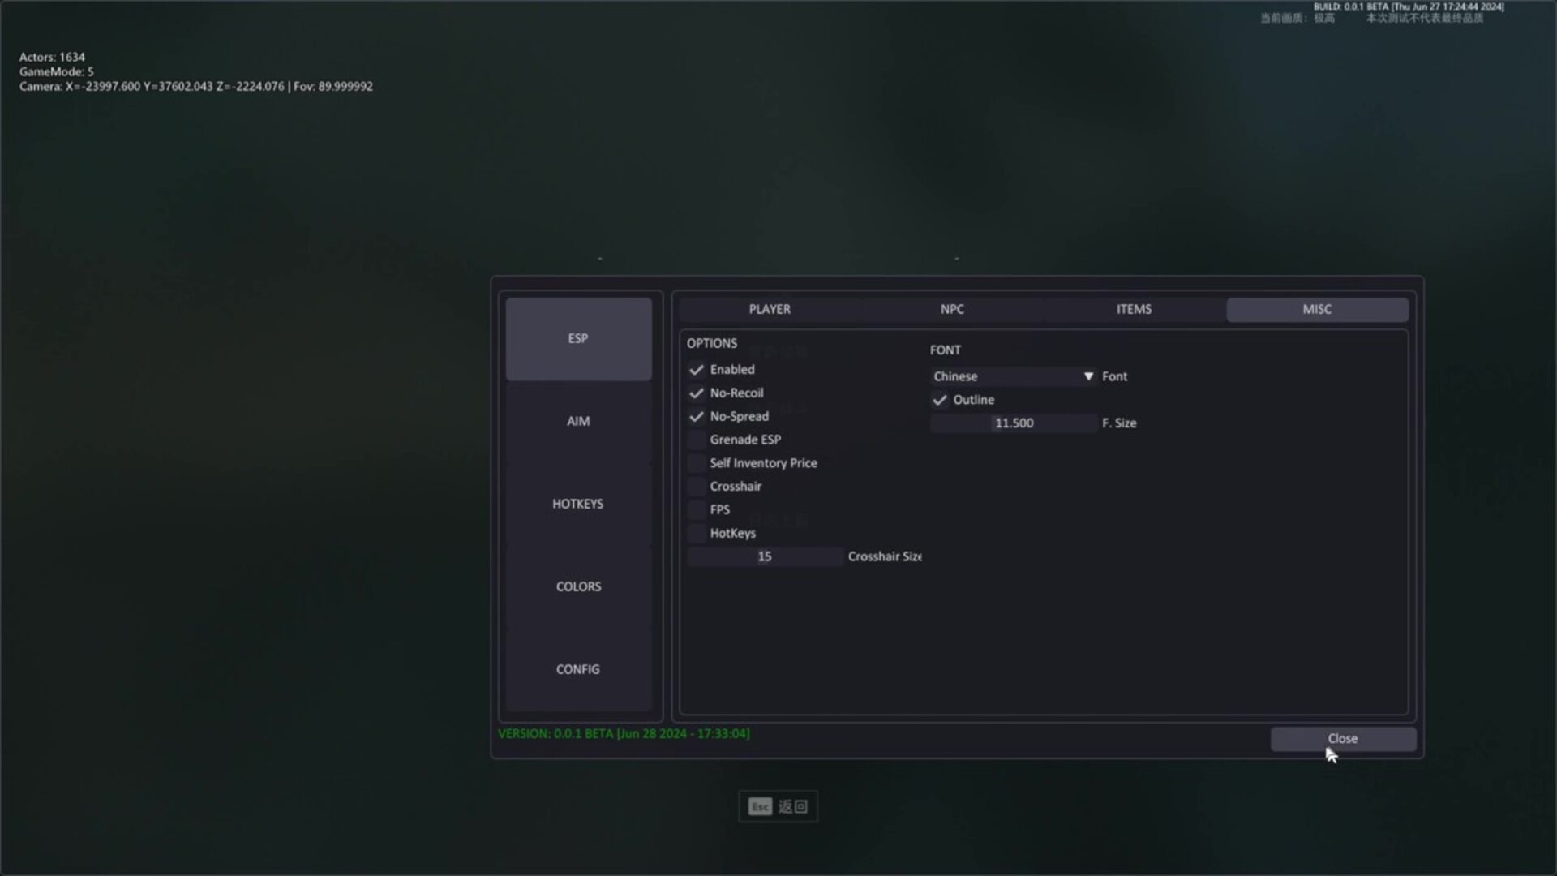Enable the Crosshair option
Screen dimensions: 1557x876
pyautogui.click(x=696, y=486)
